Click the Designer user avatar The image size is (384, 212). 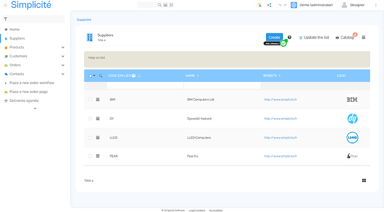(344, 5)
